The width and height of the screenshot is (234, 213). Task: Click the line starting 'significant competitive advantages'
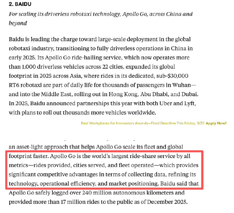(x=102, y=174)
